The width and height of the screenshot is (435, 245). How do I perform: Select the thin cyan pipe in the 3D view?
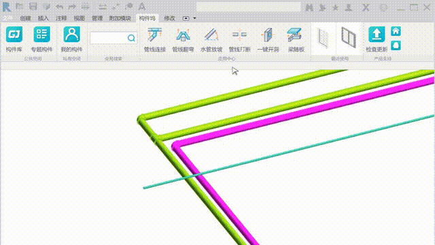point(288,151)
